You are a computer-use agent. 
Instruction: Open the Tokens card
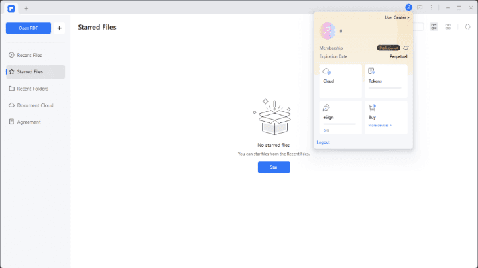pyautogui.click(x=386, y=81)
